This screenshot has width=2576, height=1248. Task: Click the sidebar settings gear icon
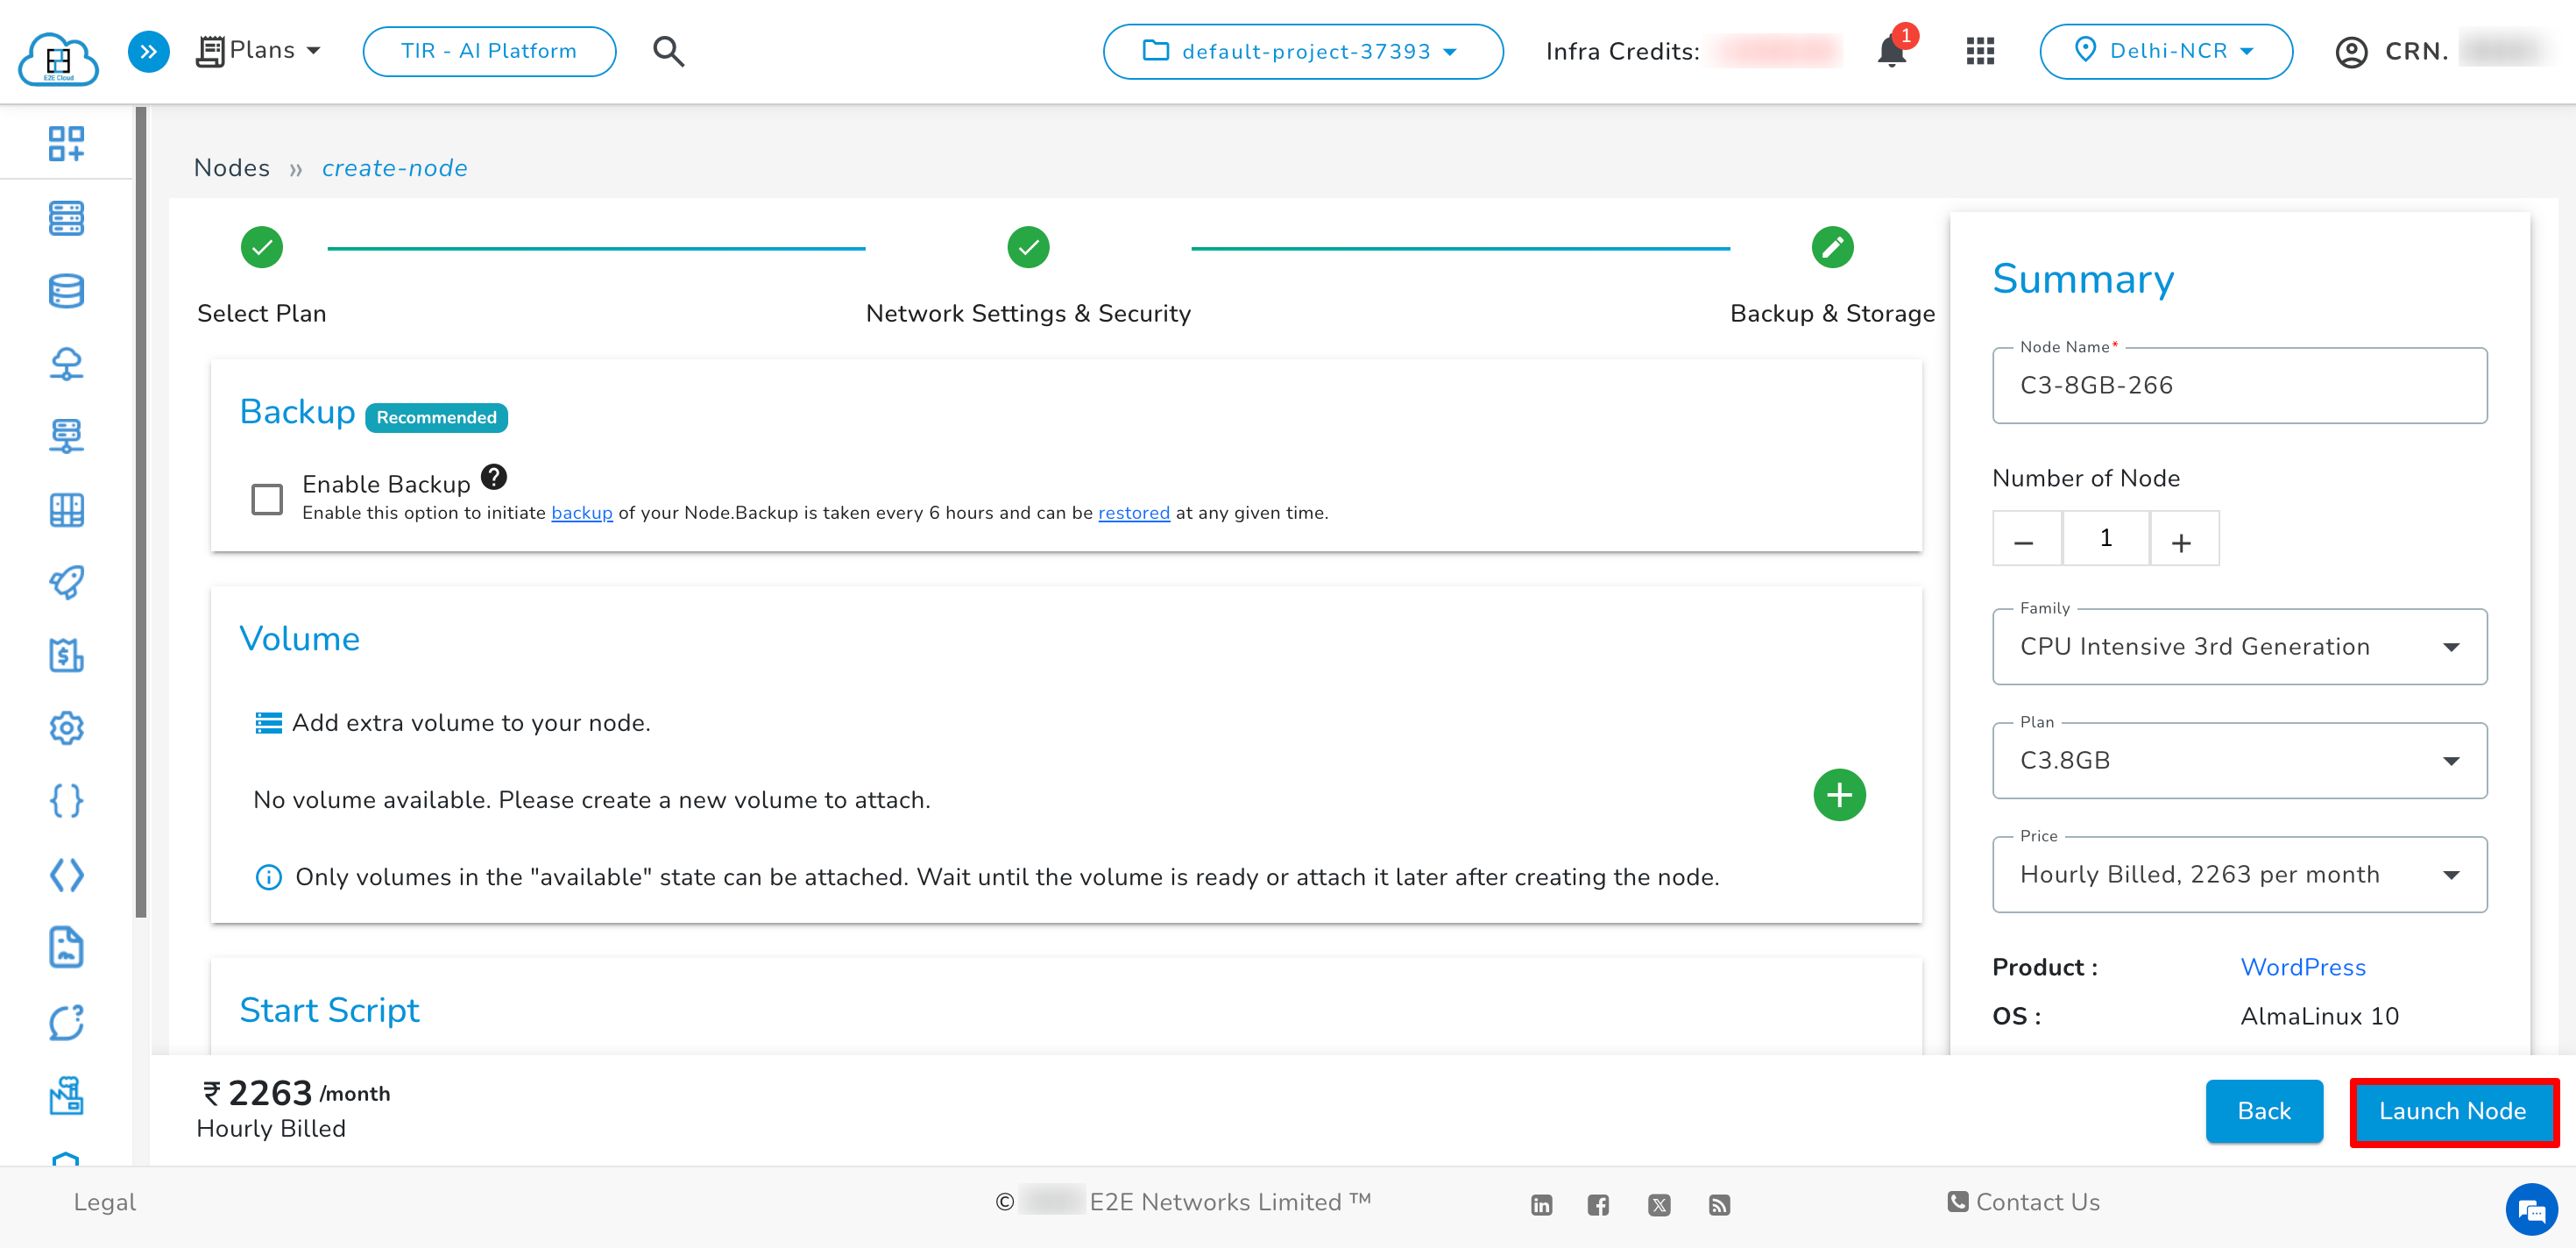point(66,727)
